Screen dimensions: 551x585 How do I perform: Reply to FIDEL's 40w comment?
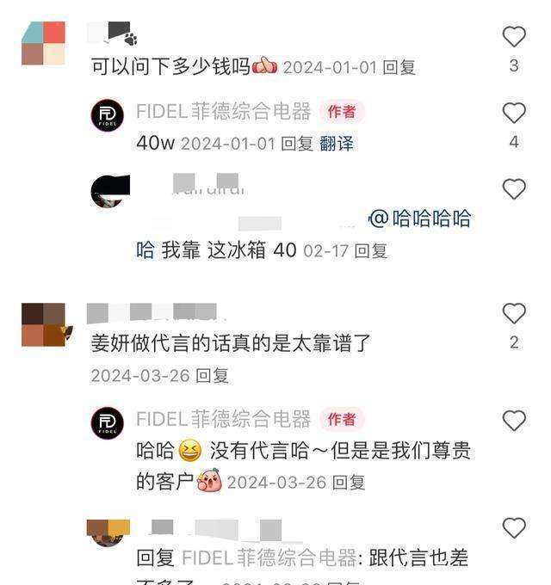[x=297, y=144]
